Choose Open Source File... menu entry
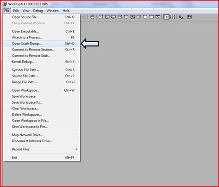219x187 pixels. coord(41,17)
